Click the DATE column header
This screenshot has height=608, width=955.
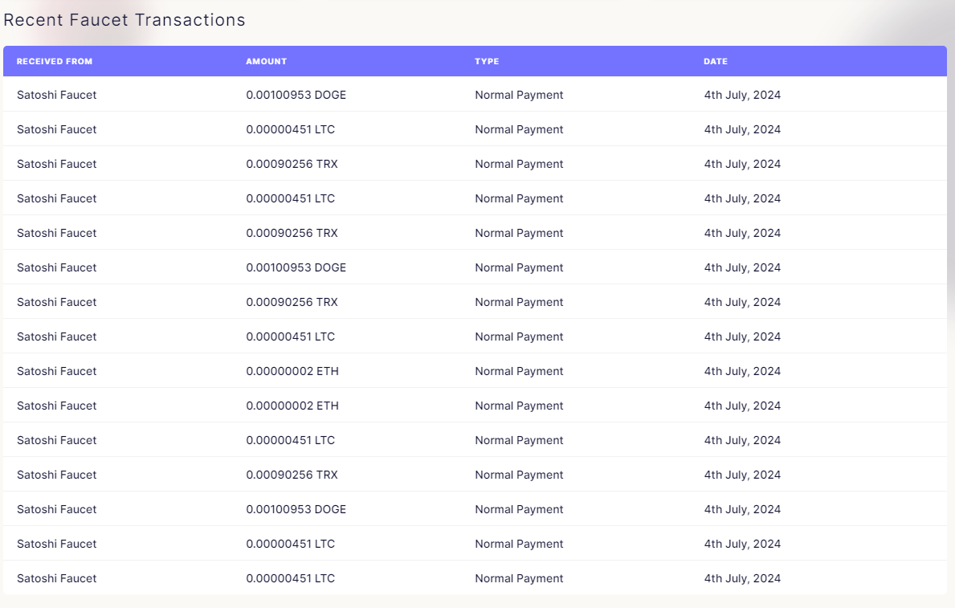point(716,62)
